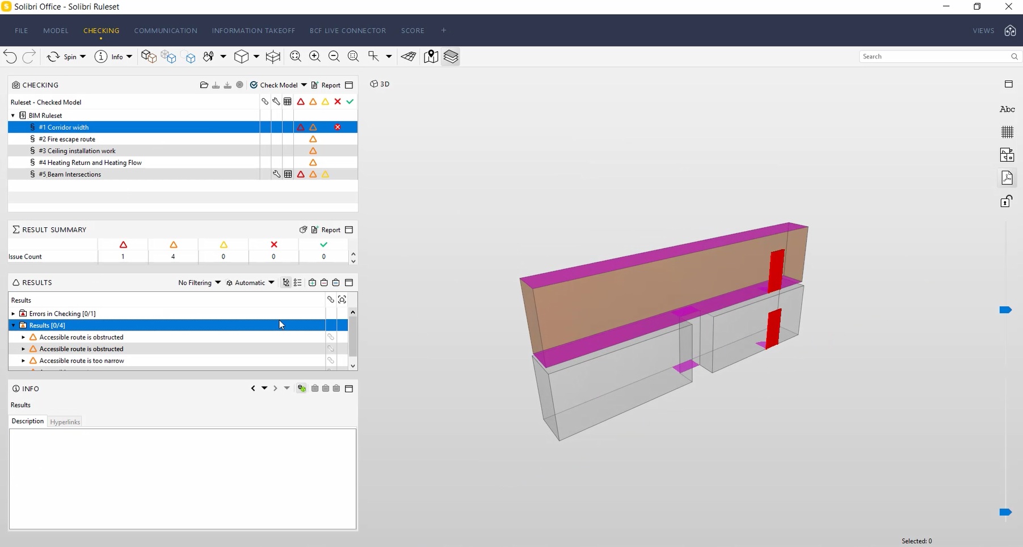Collapse the BIM Ruleset tree node

13,115
